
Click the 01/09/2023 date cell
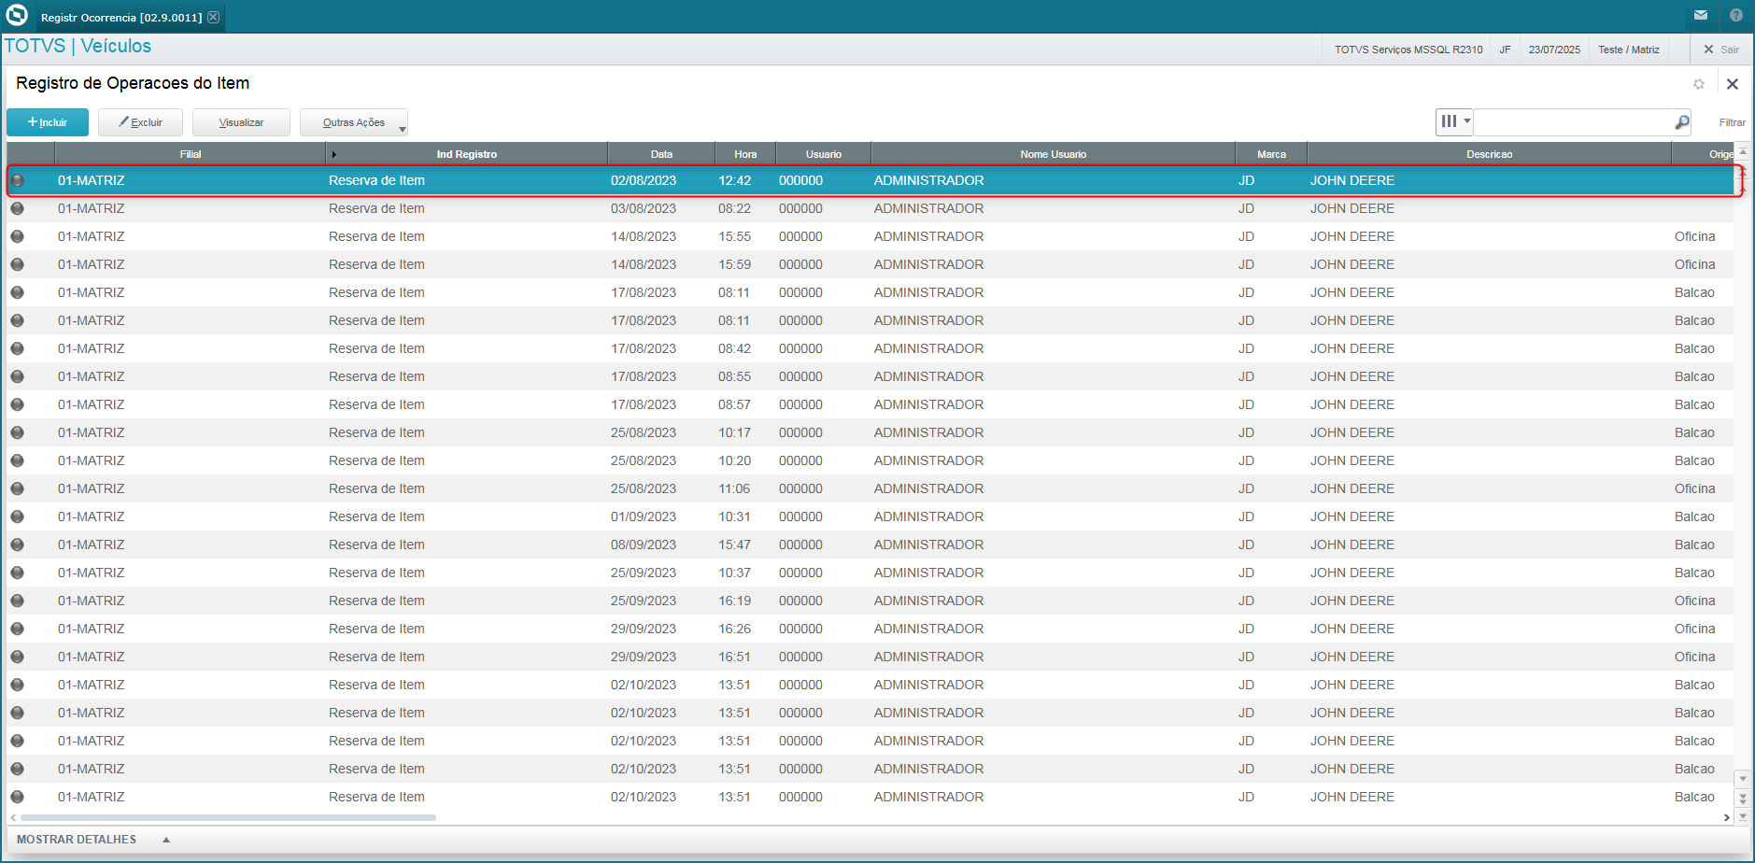click(644, 516)
